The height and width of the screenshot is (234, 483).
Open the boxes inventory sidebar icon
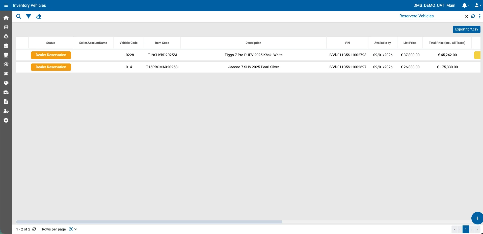[6, 36]
